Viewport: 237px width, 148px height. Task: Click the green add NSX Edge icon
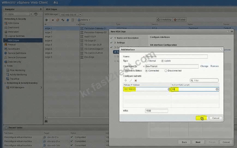[x=47, y=20]
